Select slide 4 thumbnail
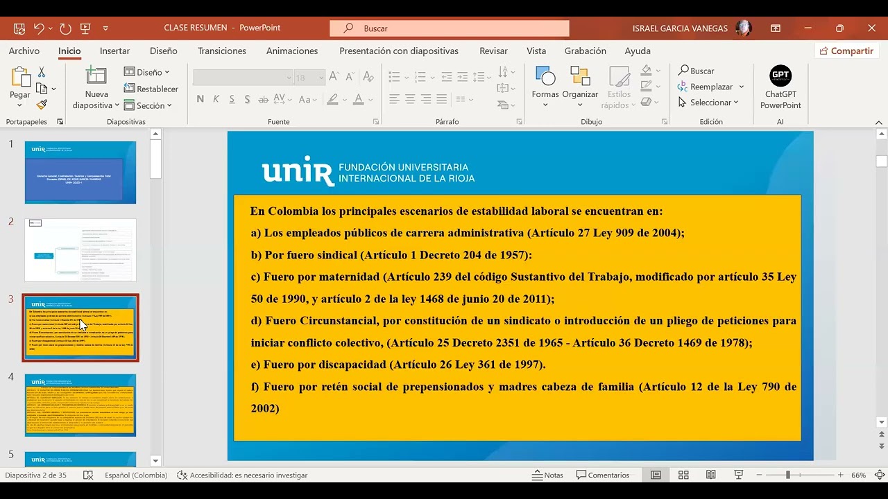Screen dimensions: 888x499 pyautogui.click(x=80, y=405)
